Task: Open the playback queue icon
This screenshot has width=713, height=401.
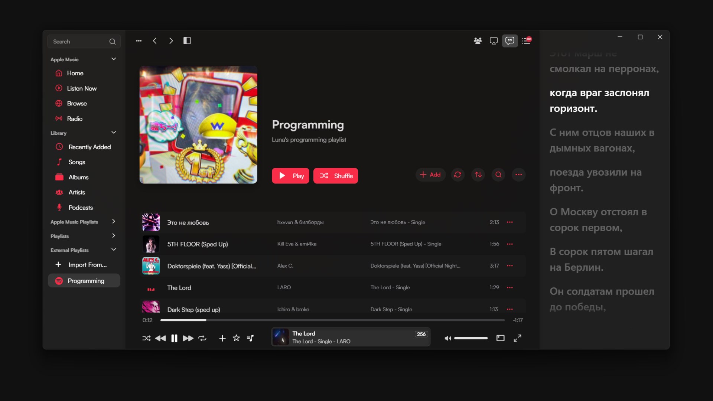Action: [x=527, y=41]
